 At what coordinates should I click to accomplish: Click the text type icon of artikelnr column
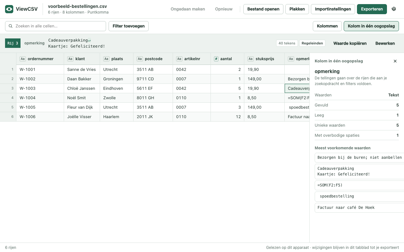(179, 59)
